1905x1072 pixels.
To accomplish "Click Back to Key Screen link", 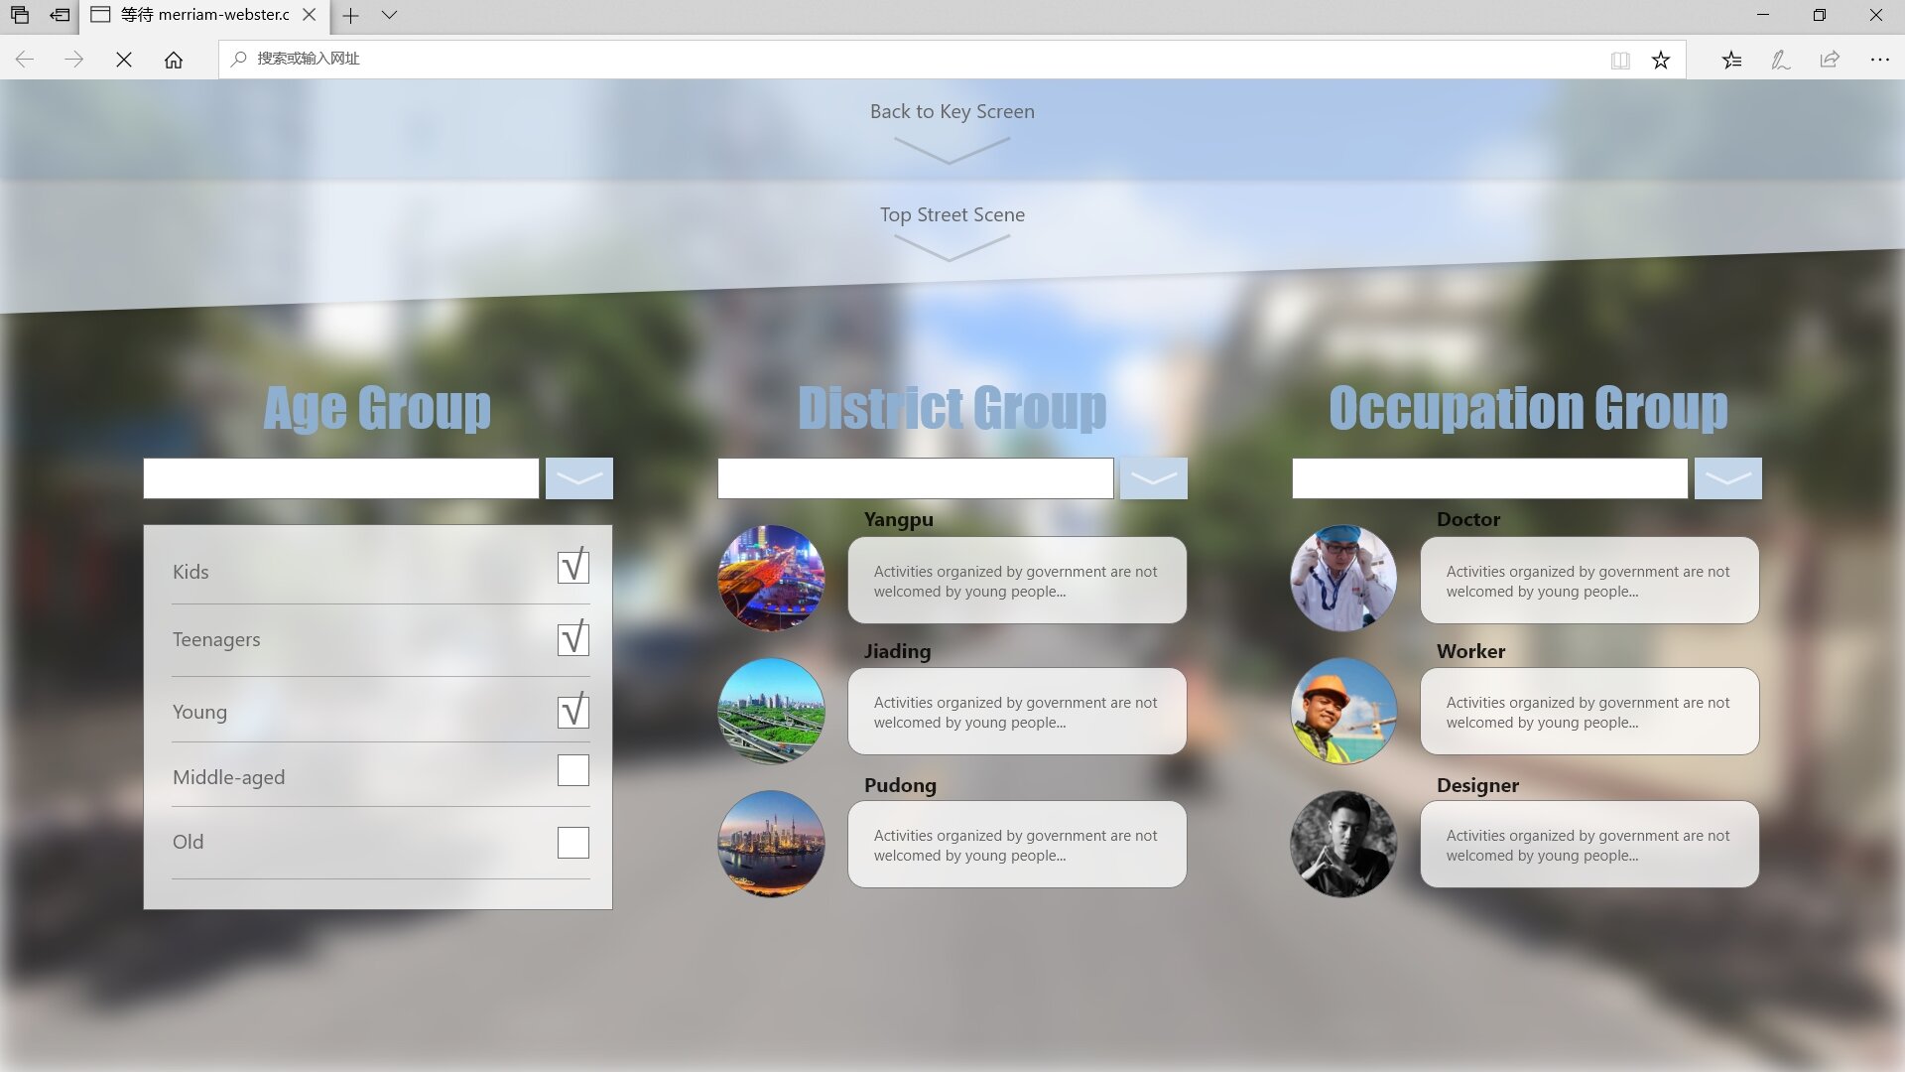I will 952,111.
